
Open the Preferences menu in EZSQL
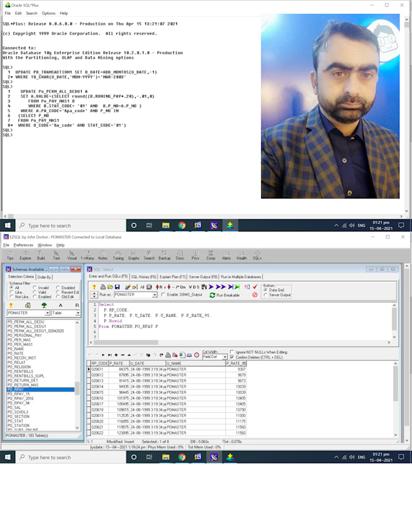24,245
